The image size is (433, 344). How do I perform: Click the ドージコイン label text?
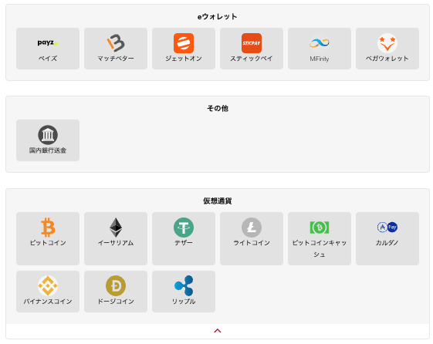(x=116, y=302)
